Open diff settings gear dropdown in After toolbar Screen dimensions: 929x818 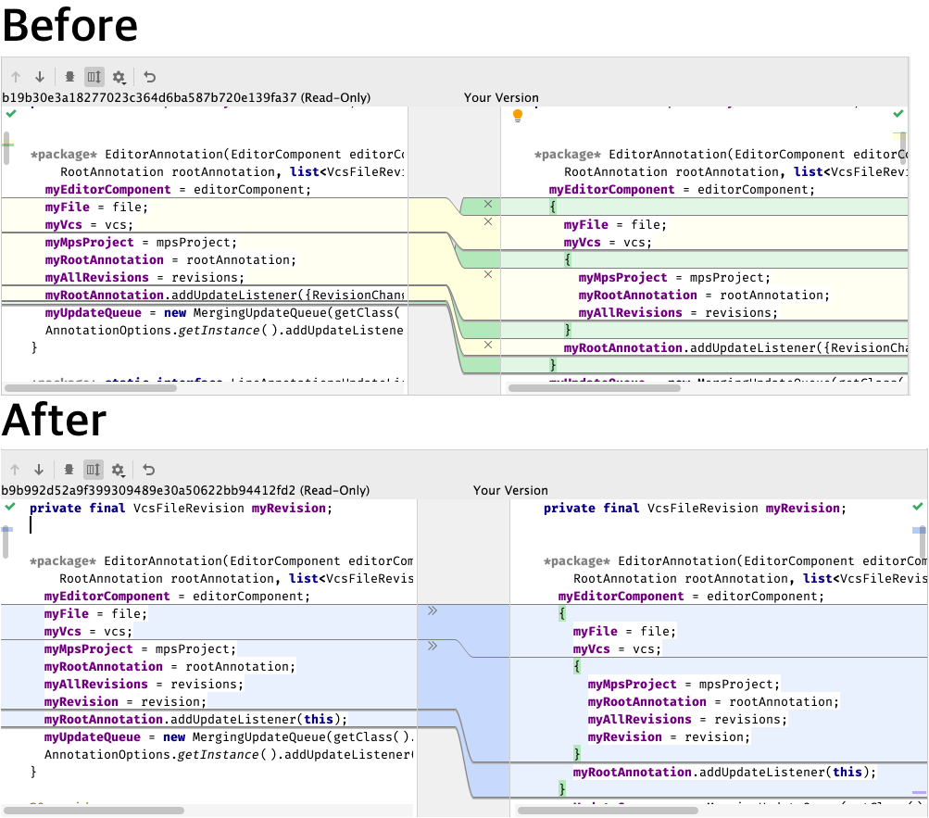click(119, 470)
